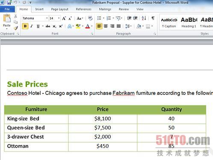Apply strikethrough formatting
This screenshot has width=213, height=160.
click(48, 26)
